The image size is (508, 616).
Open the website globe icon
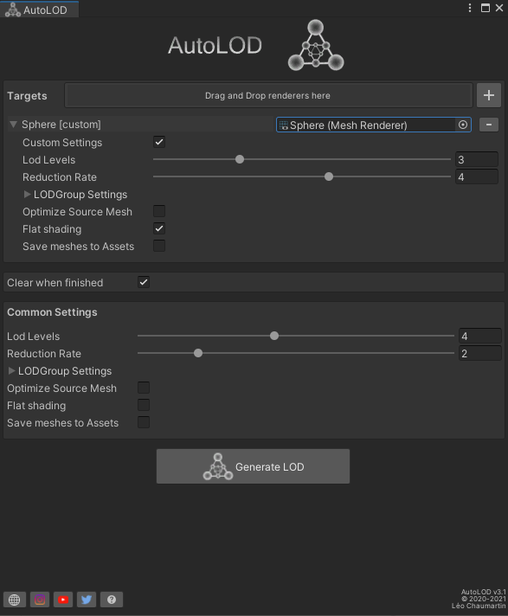tap(15, 600)
